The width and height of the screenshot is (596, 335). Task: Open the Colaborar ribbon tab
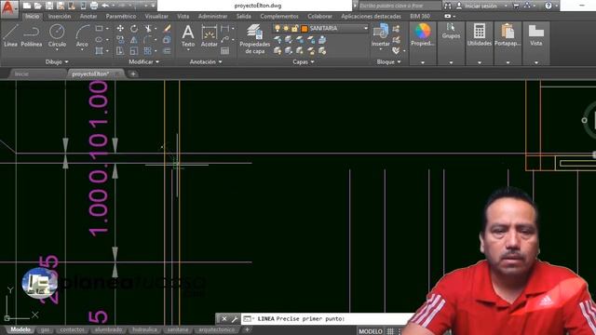(x=319, y=17)
